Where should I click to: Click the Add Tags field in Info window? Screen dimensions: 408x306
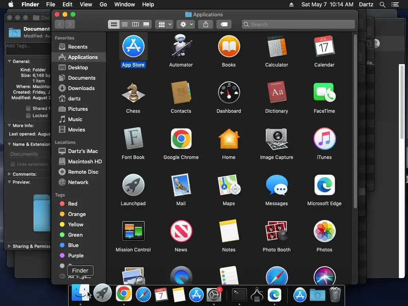coord(28,49)
